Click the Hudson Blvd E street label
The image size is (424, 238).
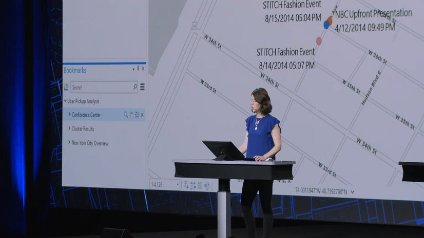371,88
